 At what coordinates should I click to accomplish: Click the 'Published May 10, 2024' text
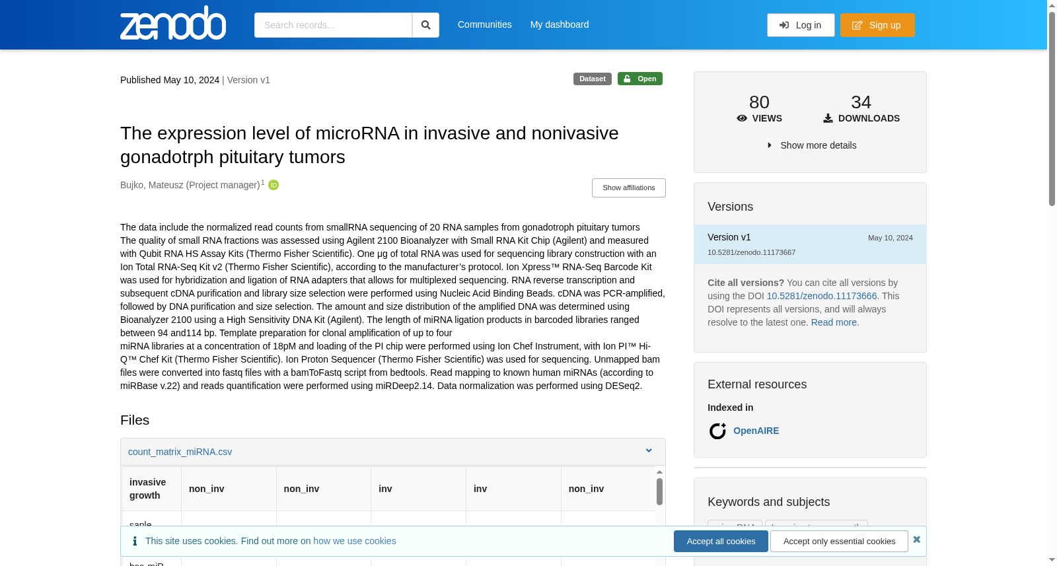tap(170, 80)
